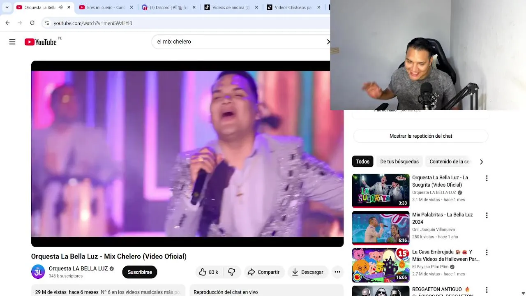
Task: Expand browser tab search dropdown arrow
Action: pos(7,7)
